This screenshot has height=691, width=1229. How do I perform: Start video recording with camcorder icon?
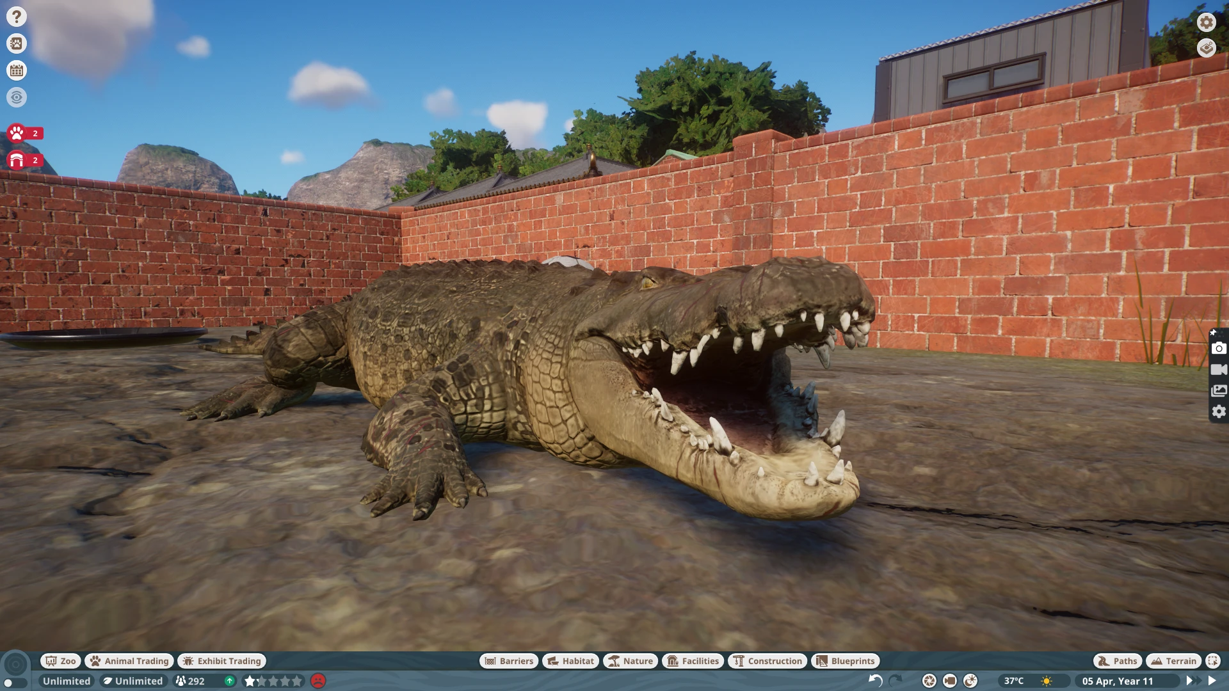[1219, 369]
